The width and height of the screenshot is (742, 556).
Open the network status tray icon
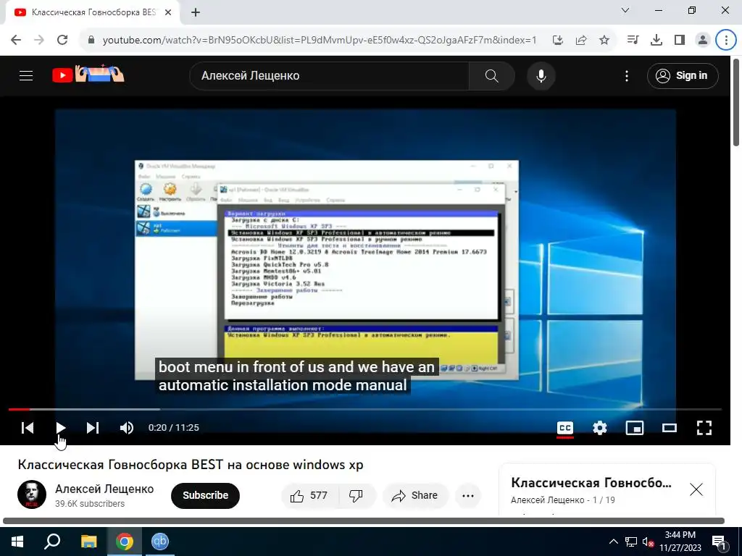click(x=631, y=542)
